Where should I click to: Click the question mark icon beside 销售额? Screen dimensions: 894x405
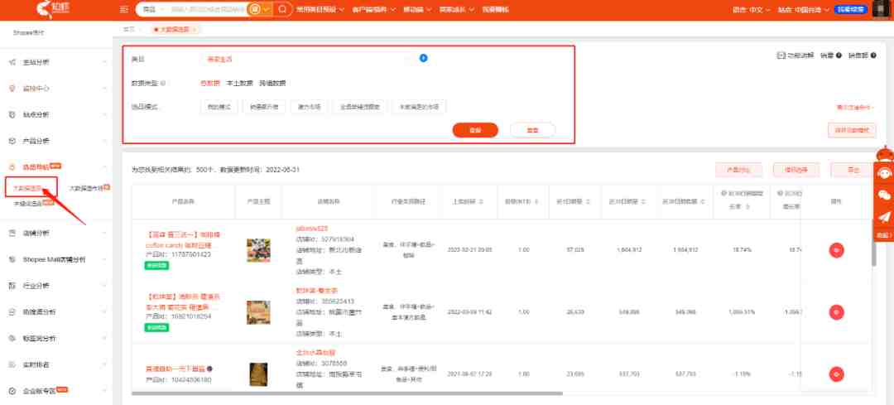coord(873,55)
